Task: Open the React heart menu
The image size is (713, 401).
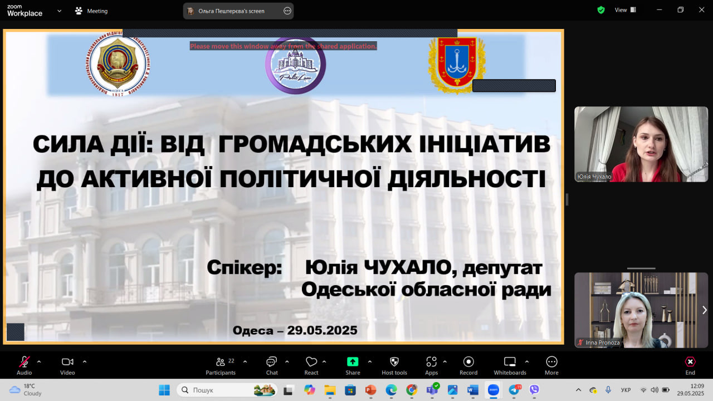Action: [311, 365]
